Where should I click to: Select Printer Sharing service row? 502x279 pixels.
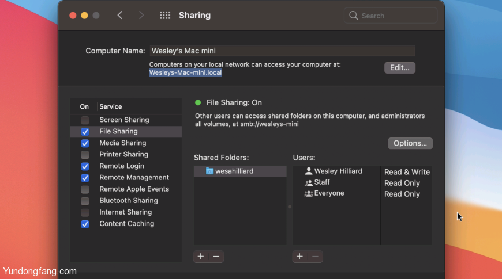[126, 155]
